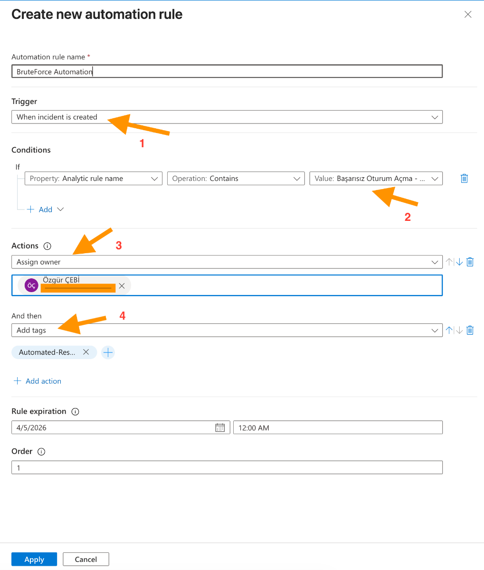Expand the Value dropdown for Başarısız Oturum Açma

[376, 178]
